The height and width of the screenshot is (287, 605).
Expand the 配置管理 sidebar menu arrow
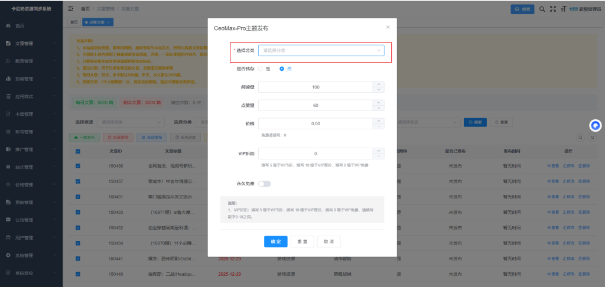click(x=55, y=61)
